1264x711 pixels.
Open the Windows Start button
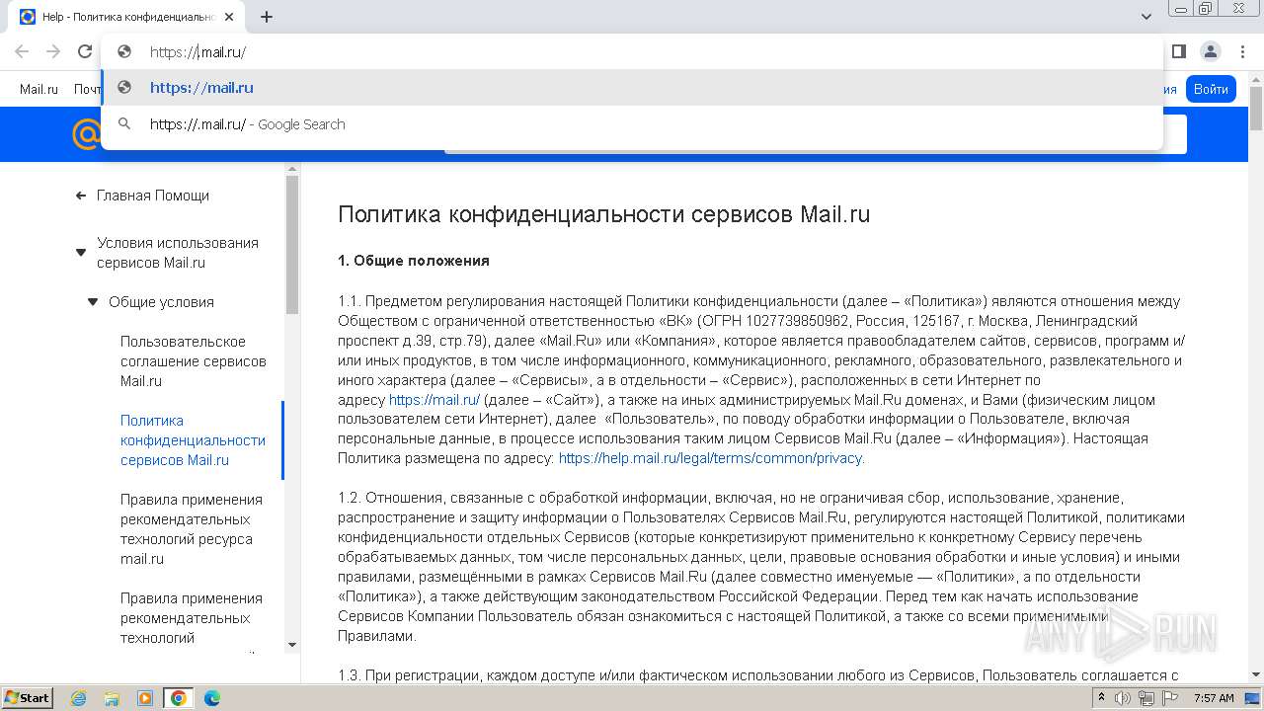click(27, 697)
